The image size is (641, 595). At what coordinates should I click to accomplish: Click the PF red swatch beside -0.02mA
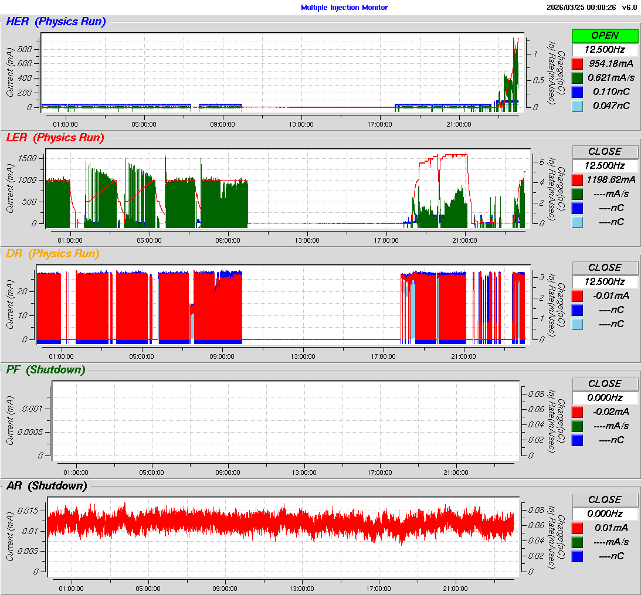pyautogui.click(x=577, y=412)
